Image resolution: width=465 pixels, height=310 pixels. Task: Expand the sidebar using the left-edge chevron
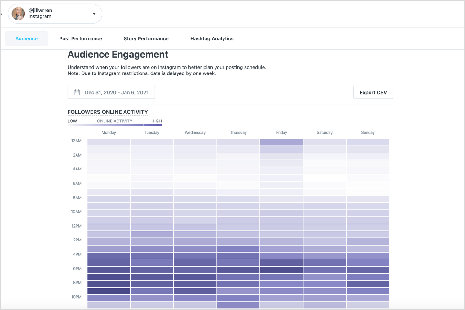click(x=1, y=14)
